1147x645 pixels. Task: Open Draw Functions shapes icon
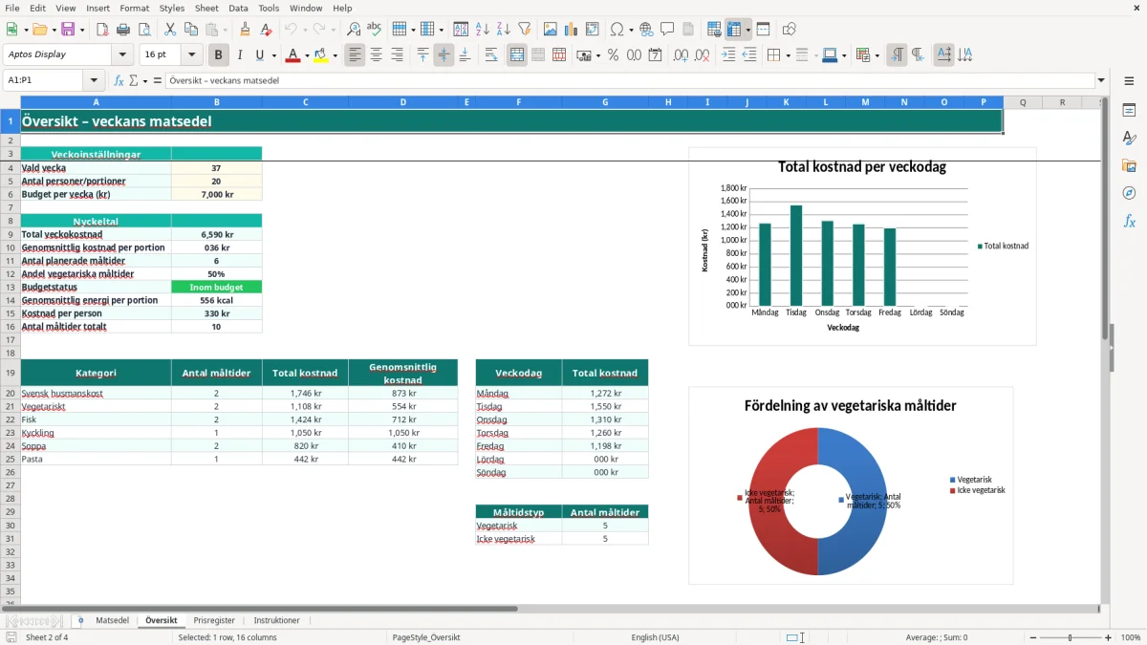(790, 30)
